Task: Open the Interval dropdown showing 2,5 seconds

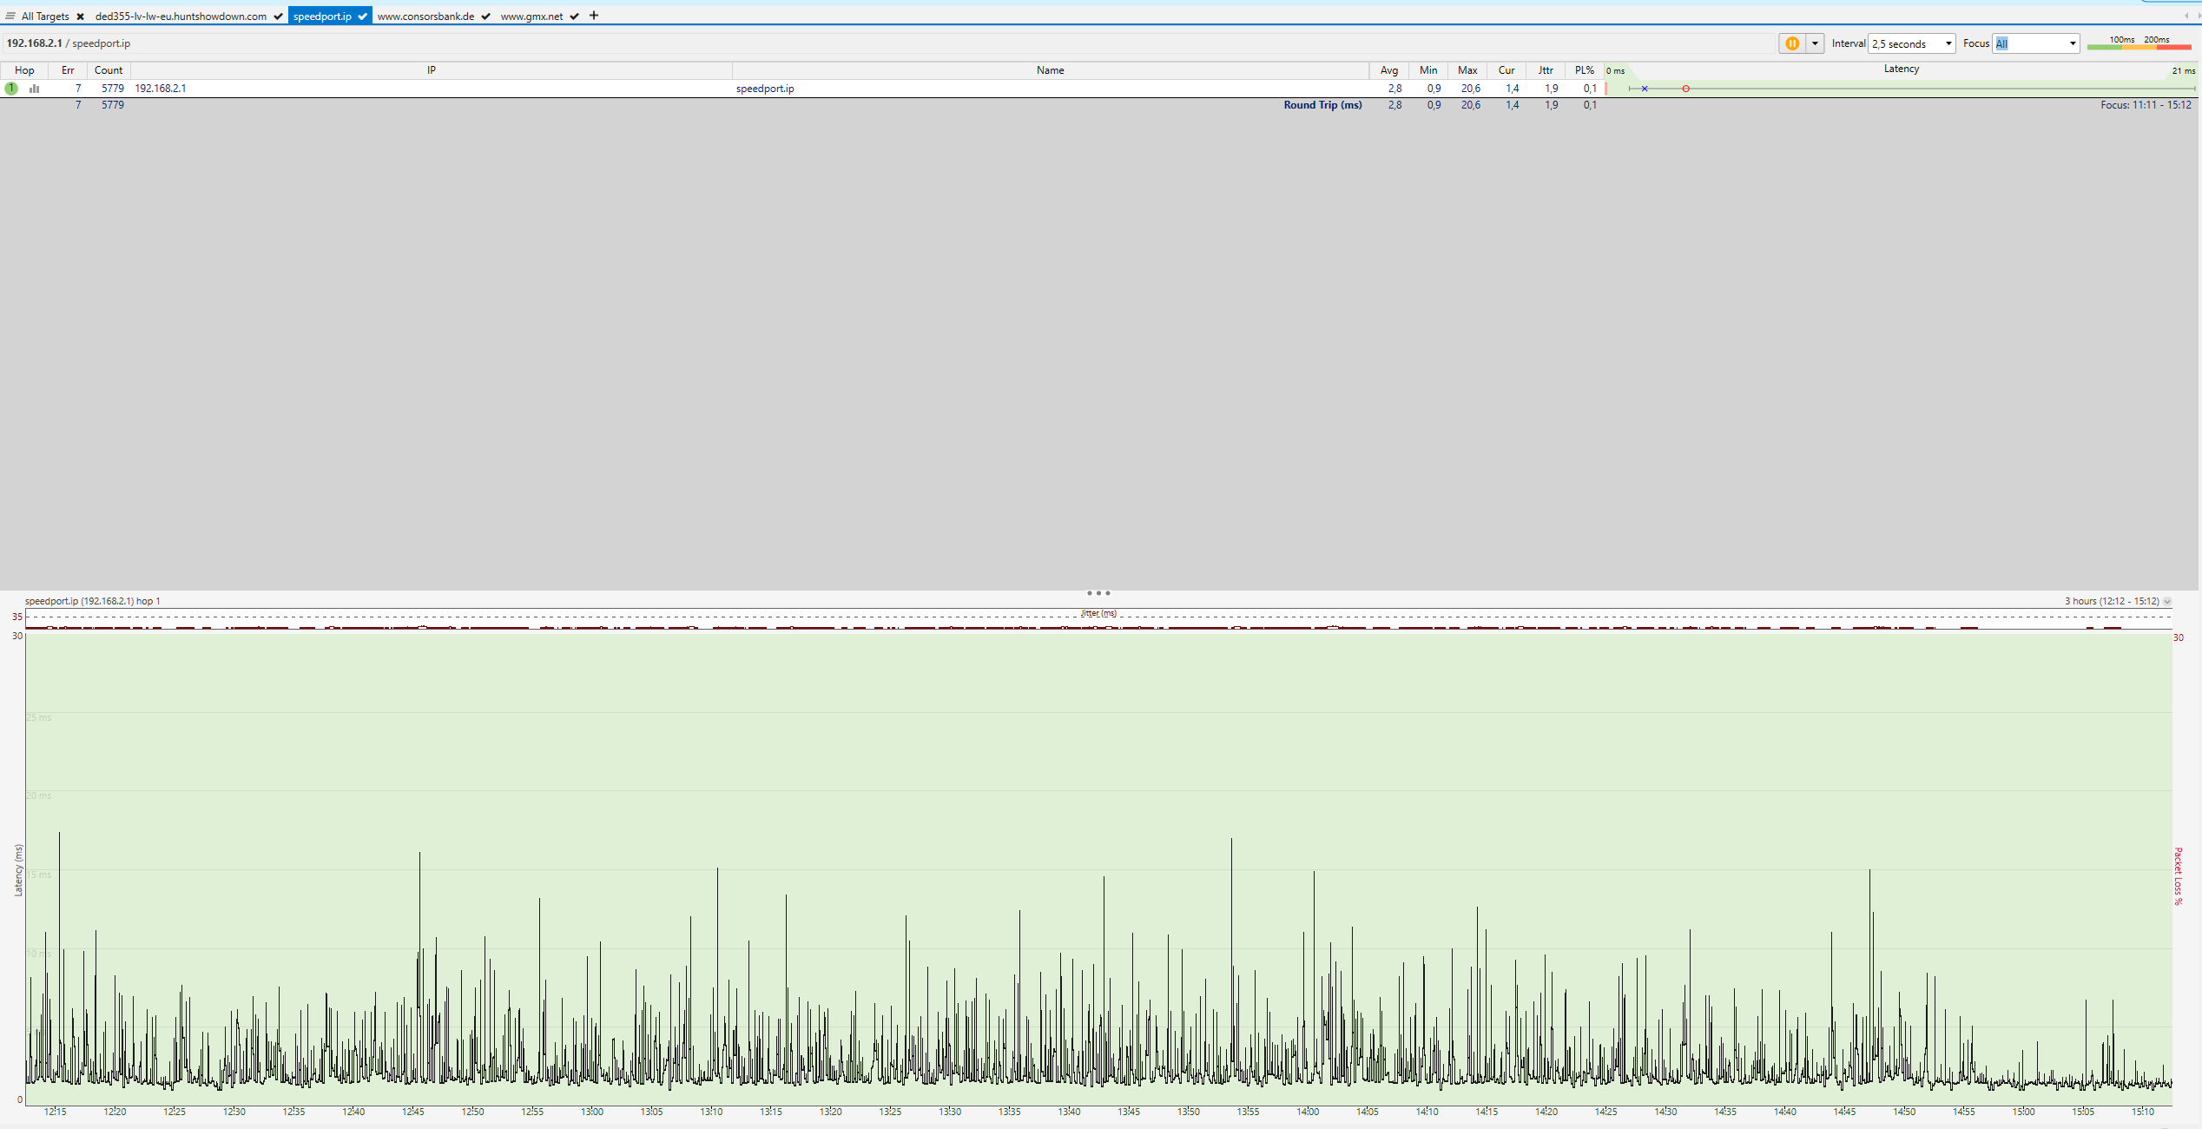Action: (x=1911, y=43)
